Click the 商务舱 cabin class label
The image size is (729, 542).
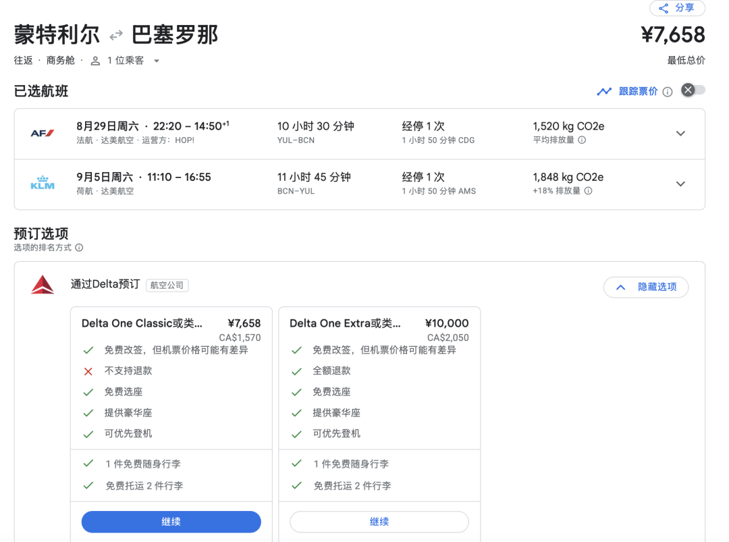pos(61,61)
